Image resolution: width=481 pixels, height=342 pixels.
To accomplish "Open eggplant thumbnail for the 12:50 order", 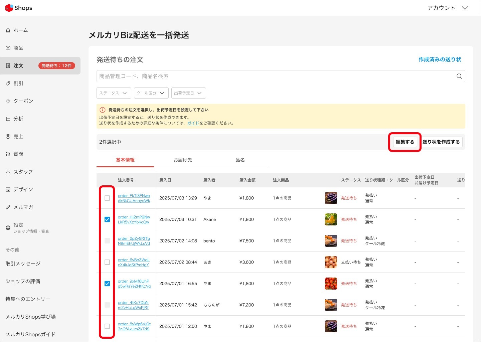I will (331, 326).
